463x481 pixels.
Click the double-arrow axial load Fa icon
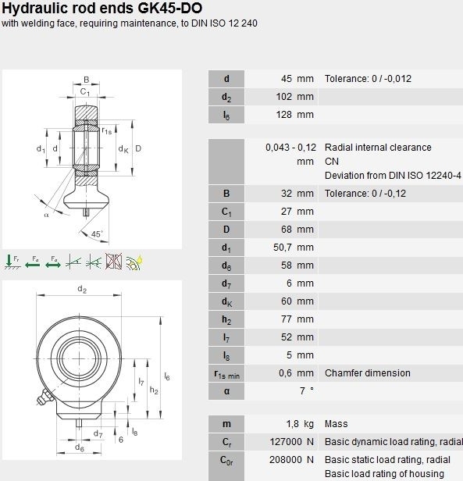(x=53, y=262)
